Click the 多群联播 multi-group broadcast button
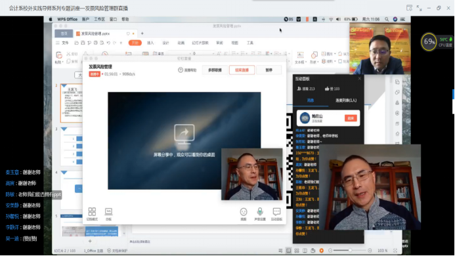The image size is (455, 256). (215, 70)
